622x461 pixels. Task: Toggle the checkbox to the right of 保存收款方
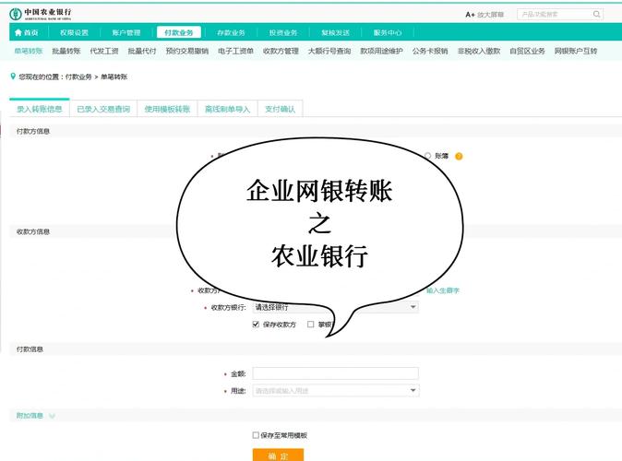311,325
